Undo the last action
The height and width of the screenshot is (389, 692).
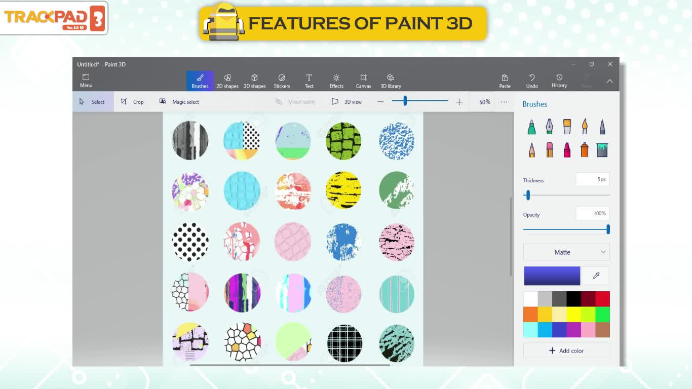click(x=532, y=81)
